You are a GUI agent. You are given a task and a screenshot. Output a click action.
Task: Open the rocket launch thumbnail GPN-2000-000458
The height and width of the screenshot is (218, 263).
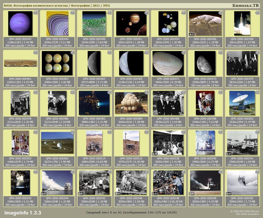[x=242, y=23]
